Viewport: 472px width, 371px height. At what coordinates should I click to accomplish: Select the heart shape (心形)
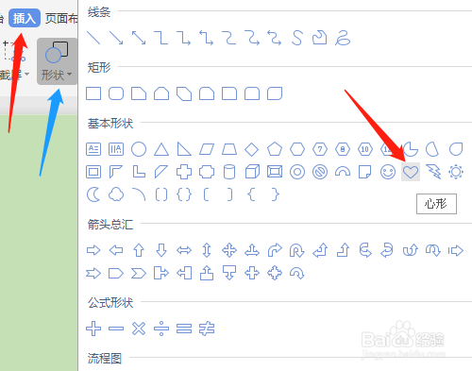[x=411, y=172]
